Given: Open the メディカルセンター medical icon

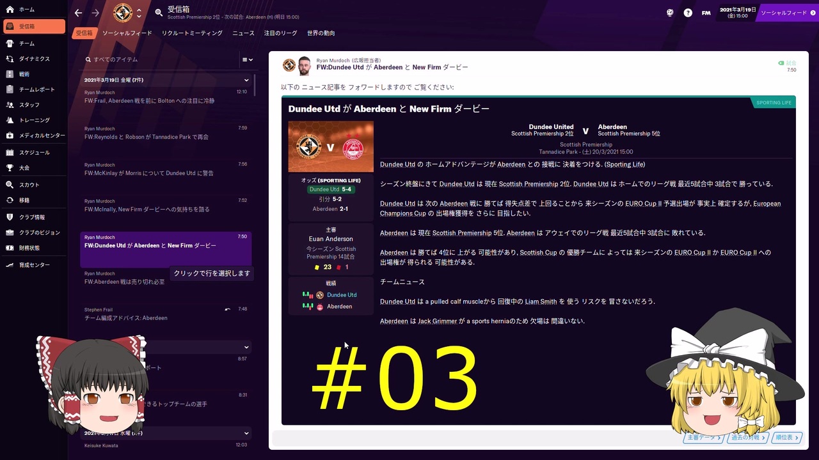Looking at the screenshot, I should click(10, 135).
